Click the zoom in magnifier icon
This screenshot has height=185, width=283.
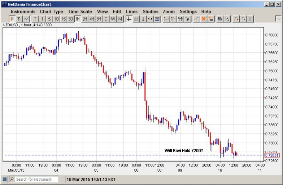click(236, 19)
